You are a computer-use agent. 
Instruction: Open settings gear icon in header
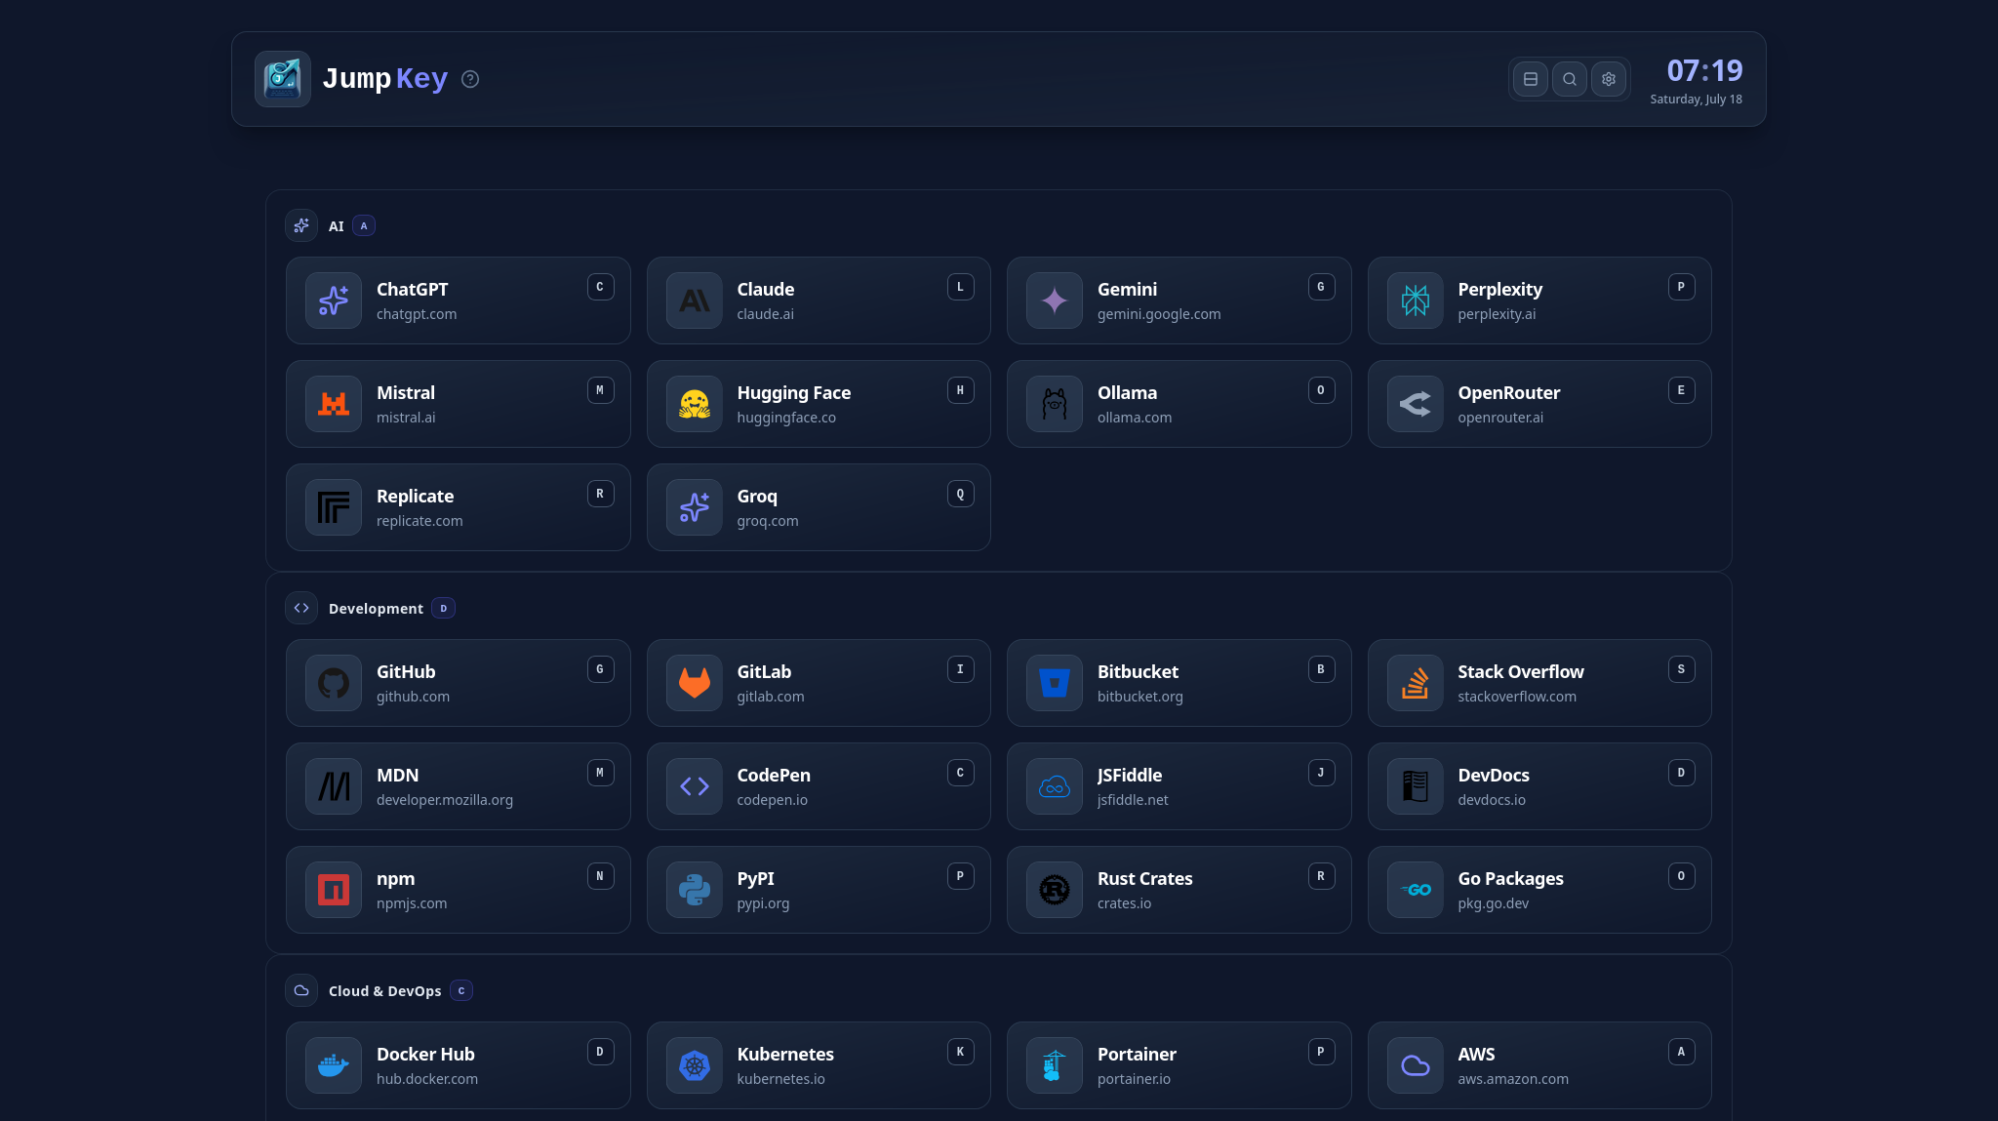pyautogui.click(x=1609, y=79)
